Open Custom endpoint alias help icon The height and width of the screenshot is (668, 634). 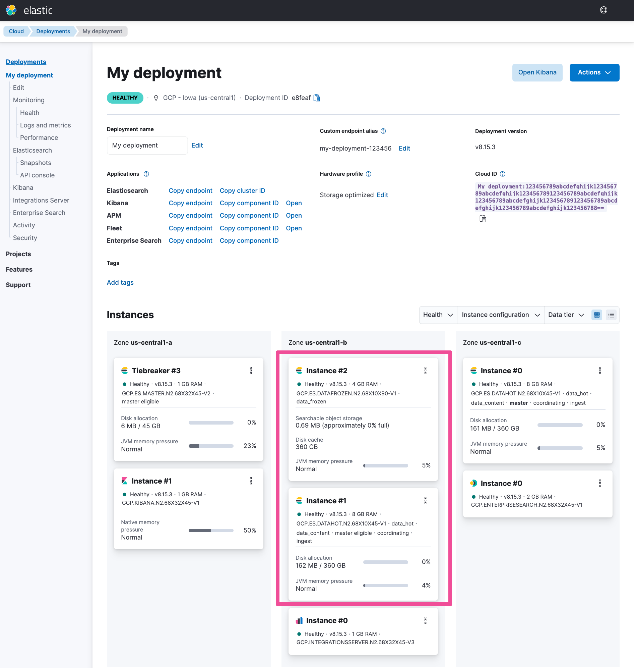(x=383, y=131)
